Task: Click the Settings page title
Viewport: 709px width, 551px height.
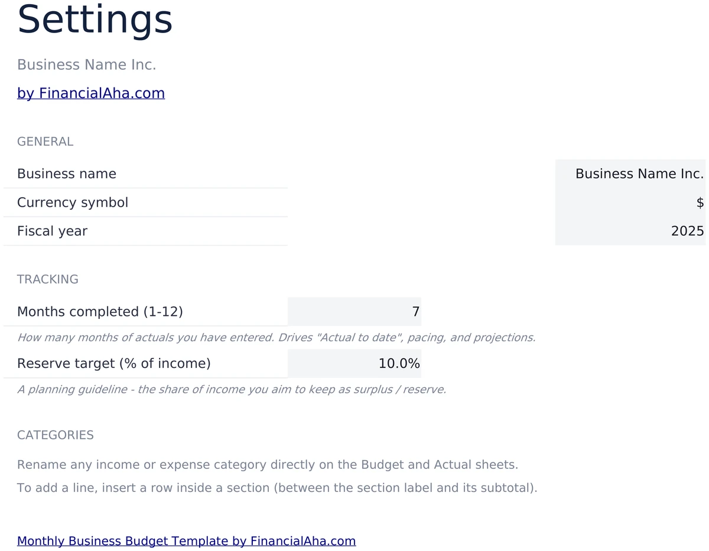Action: [x=95, y=20]
